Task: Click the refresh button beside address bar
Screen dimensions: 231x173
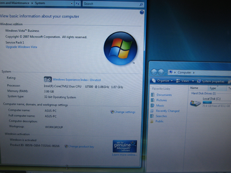Action: (x=78, y=4)
